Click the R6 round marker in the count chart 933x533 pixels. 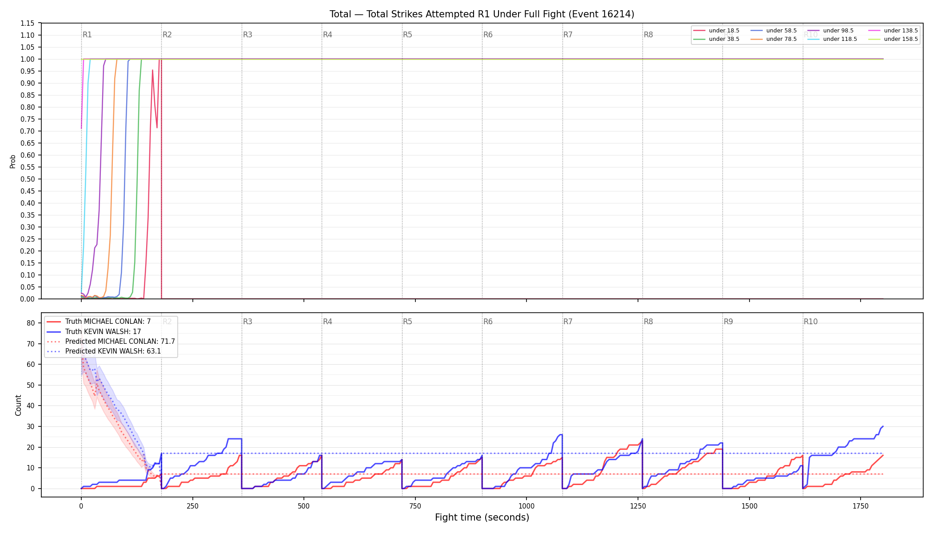pos(488,322)
